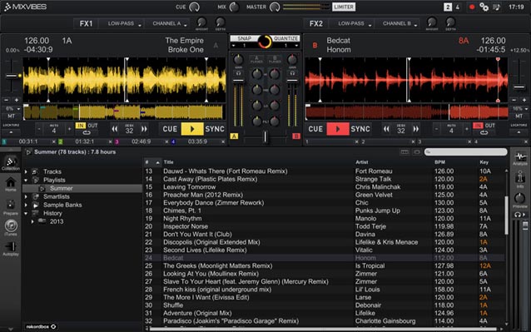This screenshot has height=332, width=531.
Task: Switch to 2-deck layout button
Action: pos(448,7)
